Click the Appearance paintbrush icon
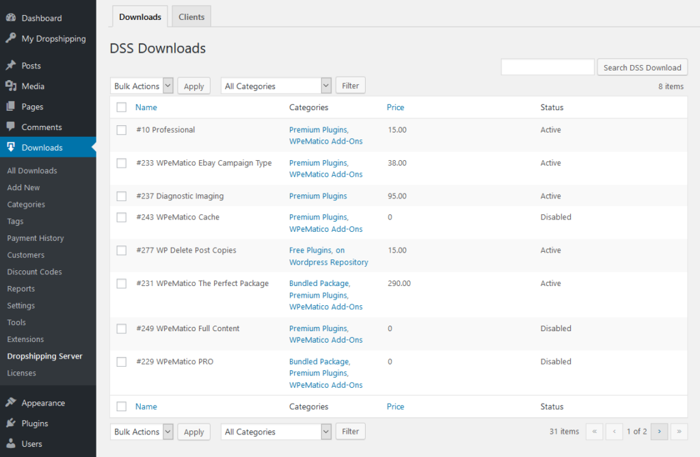 pos(11,403)
